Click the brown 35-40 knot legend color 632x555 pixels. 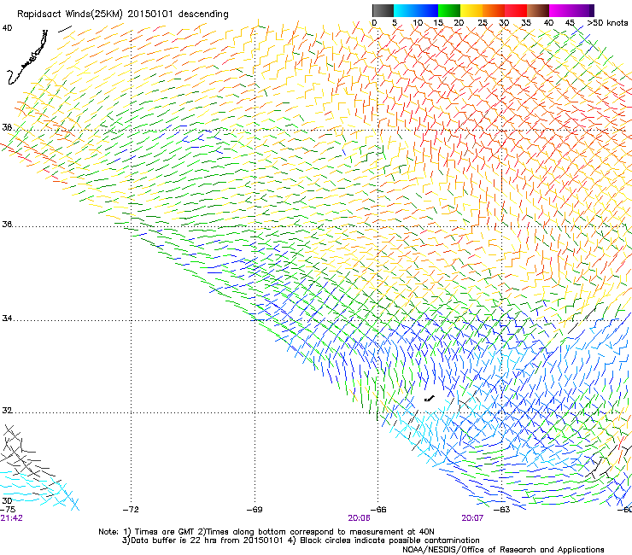(538, 10)
